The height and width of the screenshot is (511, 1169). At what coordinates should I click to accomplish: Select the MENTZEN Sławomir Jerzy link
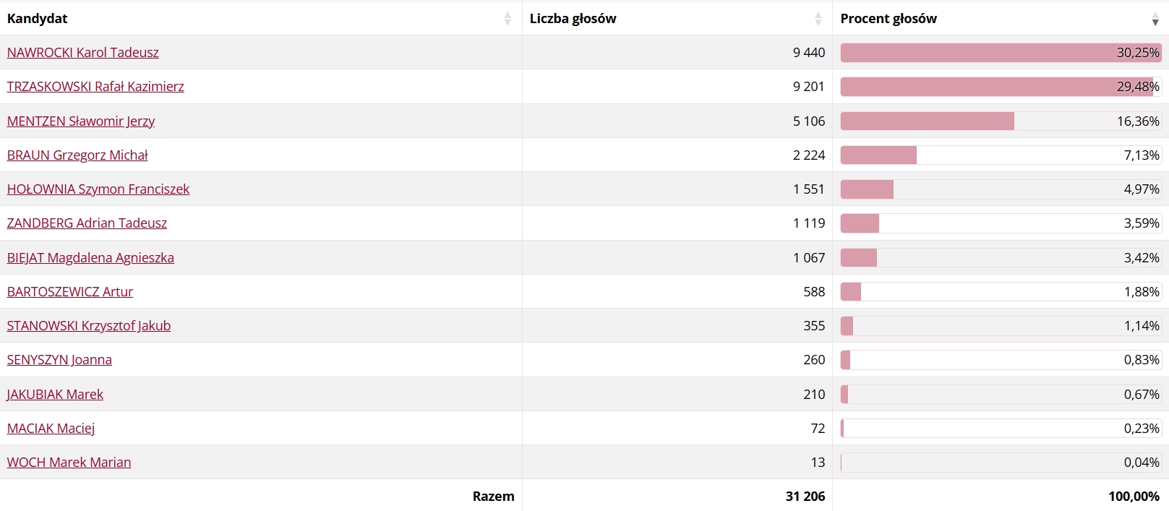pos(81,121)
